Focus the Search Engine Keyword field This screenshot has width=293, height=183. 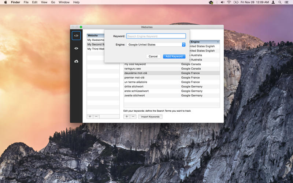[156, 36]
